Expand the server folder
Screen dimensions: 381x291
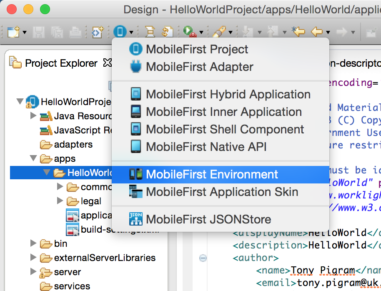(x=33, y=271)
